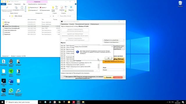Open the Russian language dropdown in DDU
This screenshot has width=186, height=104.
click(114, 70)
